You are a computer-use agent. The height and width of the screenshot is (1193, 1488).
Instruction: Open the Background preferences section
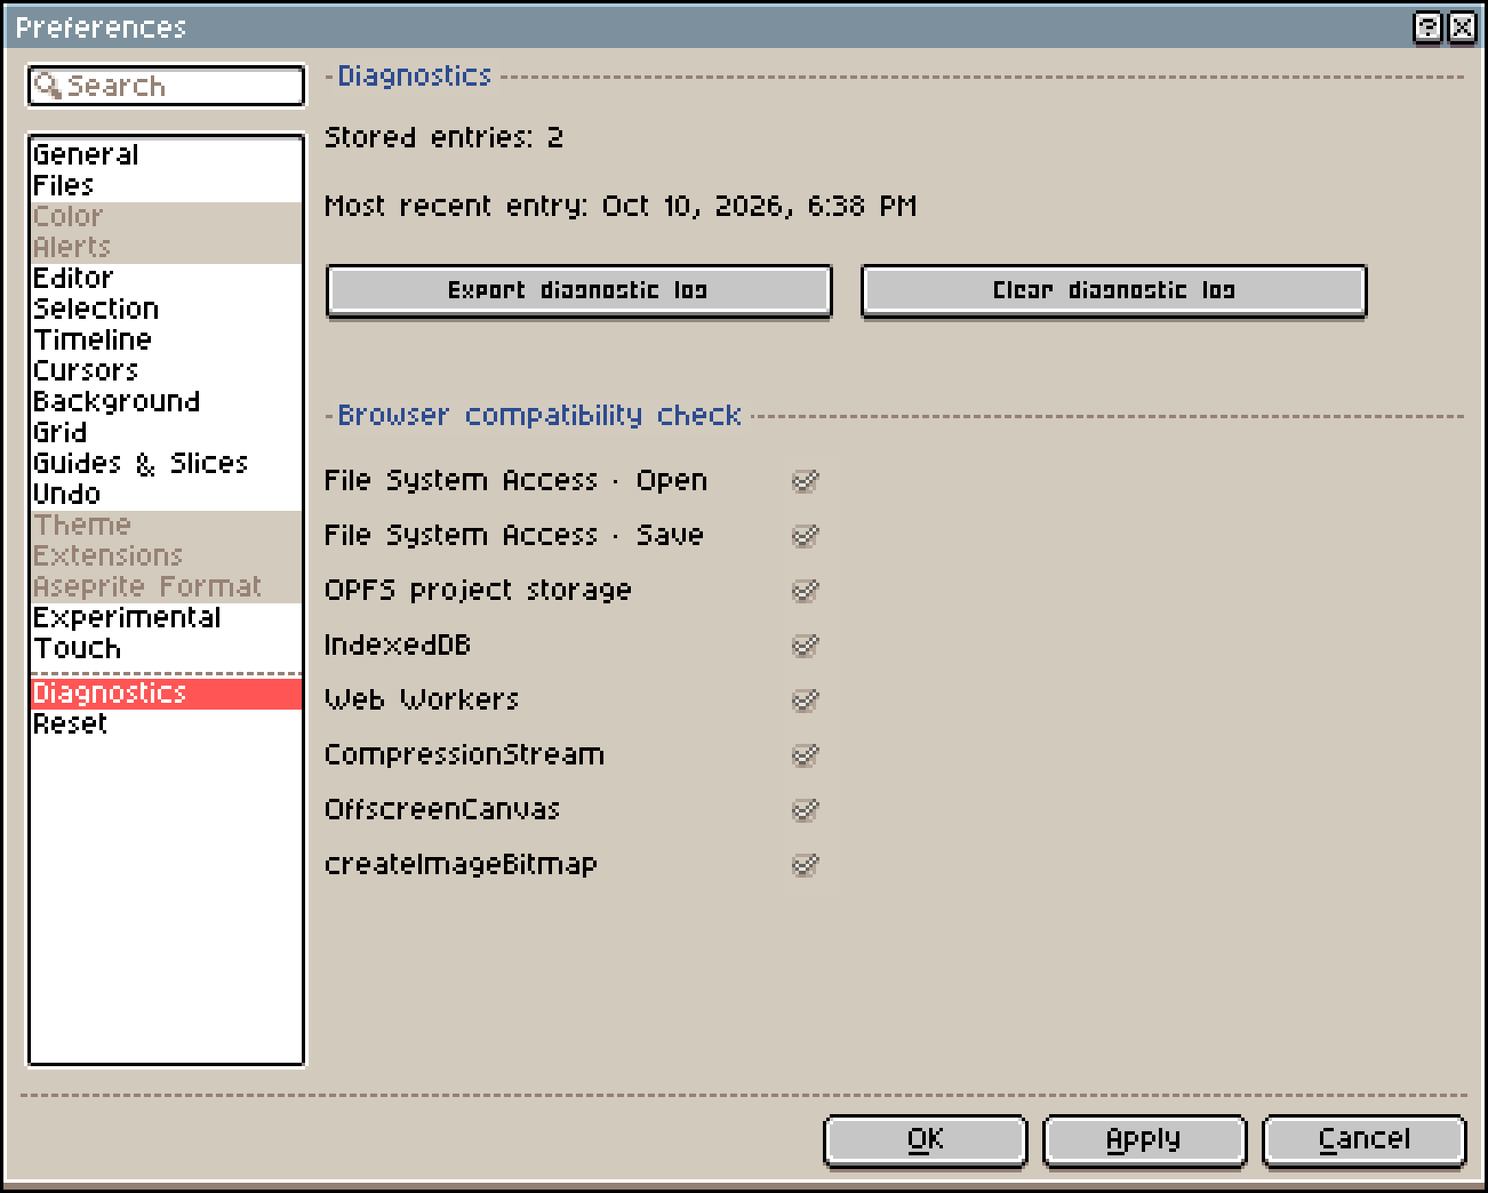pos(166,402)
